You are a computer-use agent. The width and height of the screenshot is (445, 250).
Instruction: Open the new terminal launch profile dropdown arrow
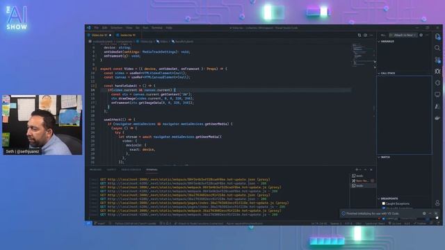click(360, 169)
